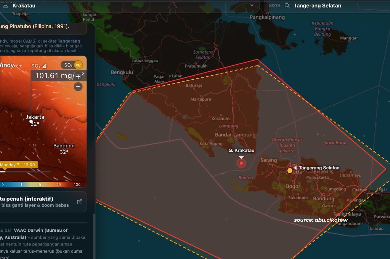
Task: Open the full interactive map external link icon
Action: [x=80, y=202]
